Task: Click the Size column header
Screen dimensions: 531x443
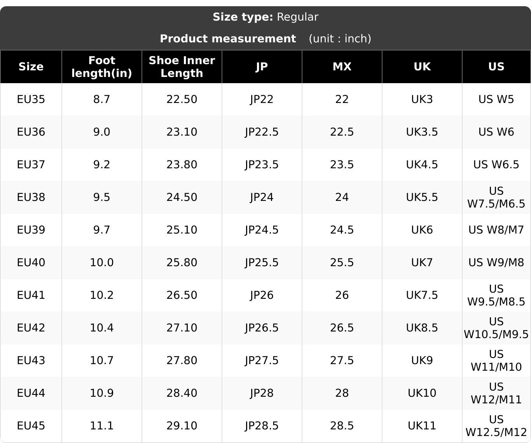Action: [31, 67]
